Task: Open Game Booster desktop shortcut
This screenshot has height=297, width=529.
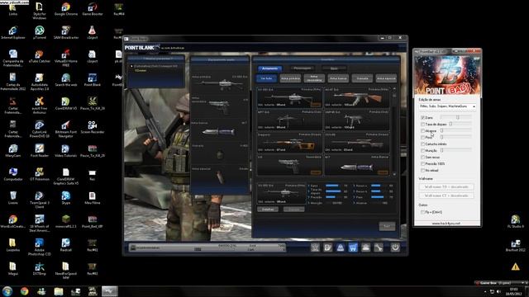Action: click(92, 9)
